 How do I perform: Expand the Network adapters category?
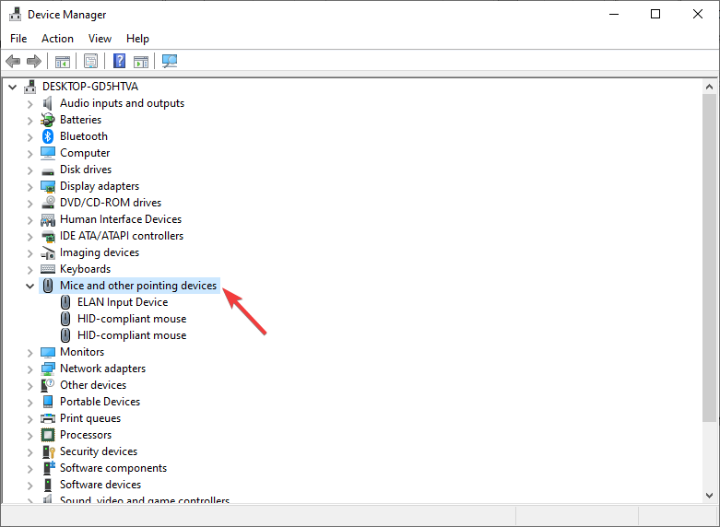point(30,369)
